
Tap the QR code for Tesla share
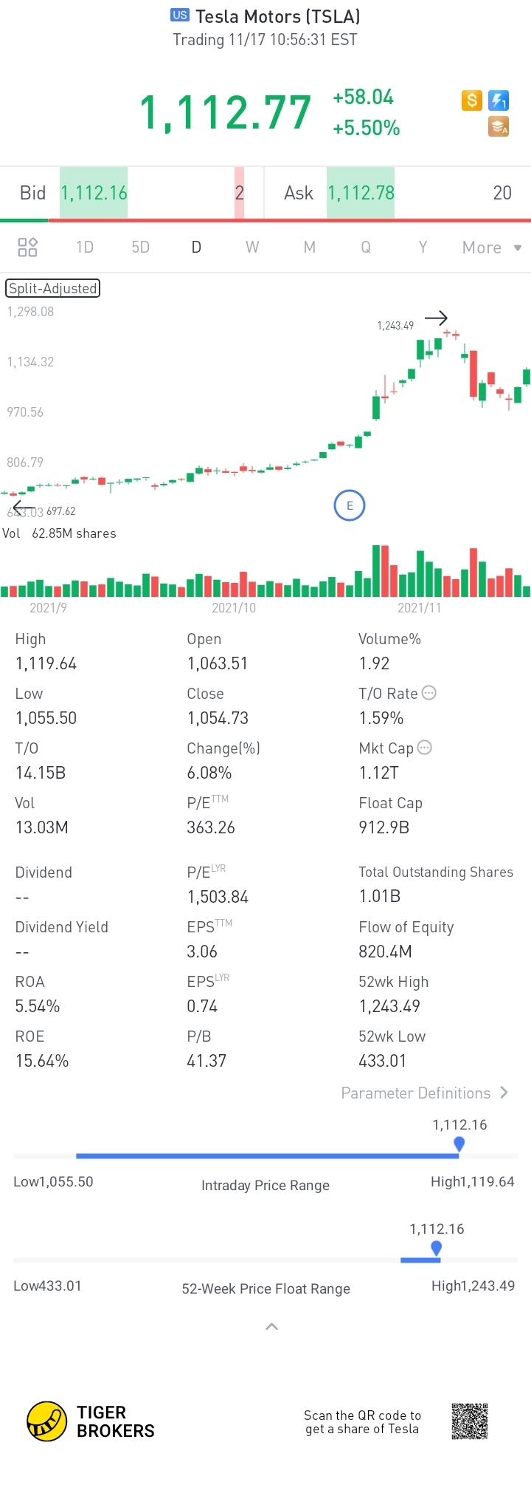(x=470, y=1421)
